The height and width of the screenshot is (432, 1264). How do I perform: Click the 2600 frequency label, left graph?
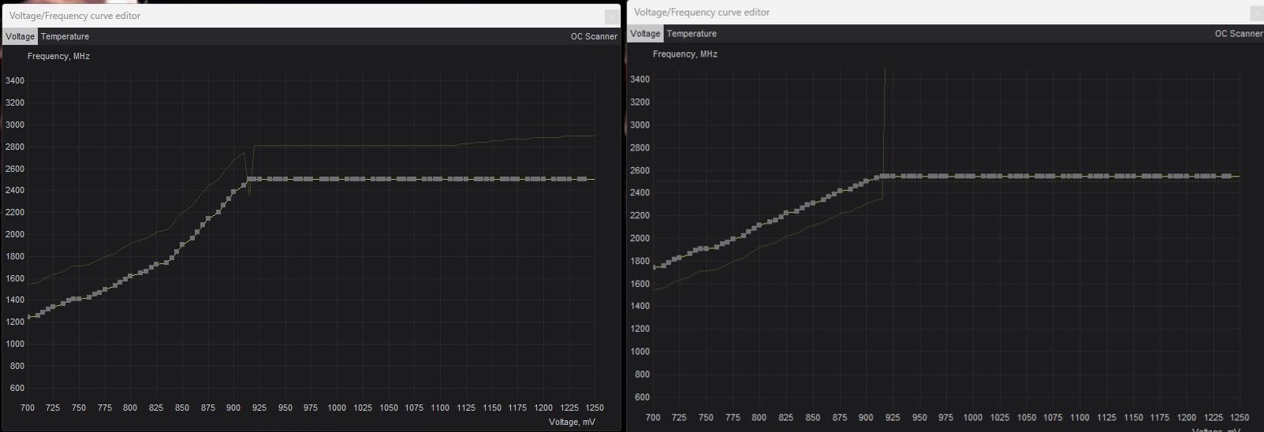(x=15, y=169)
